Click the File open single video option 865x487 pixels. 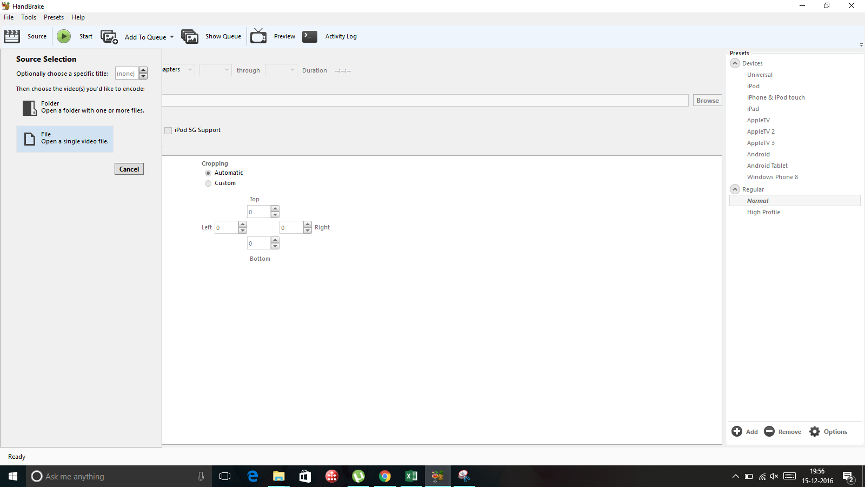click(65, 139)
